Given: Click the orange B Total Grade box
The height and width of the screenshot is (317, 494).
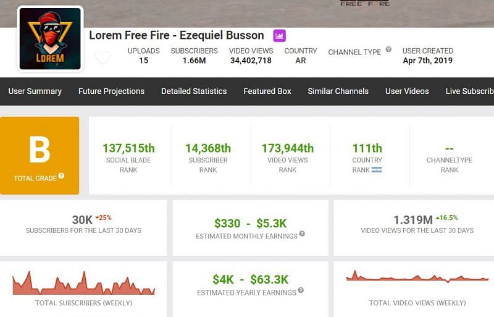Looking at the screenshot, I should 40,155.
